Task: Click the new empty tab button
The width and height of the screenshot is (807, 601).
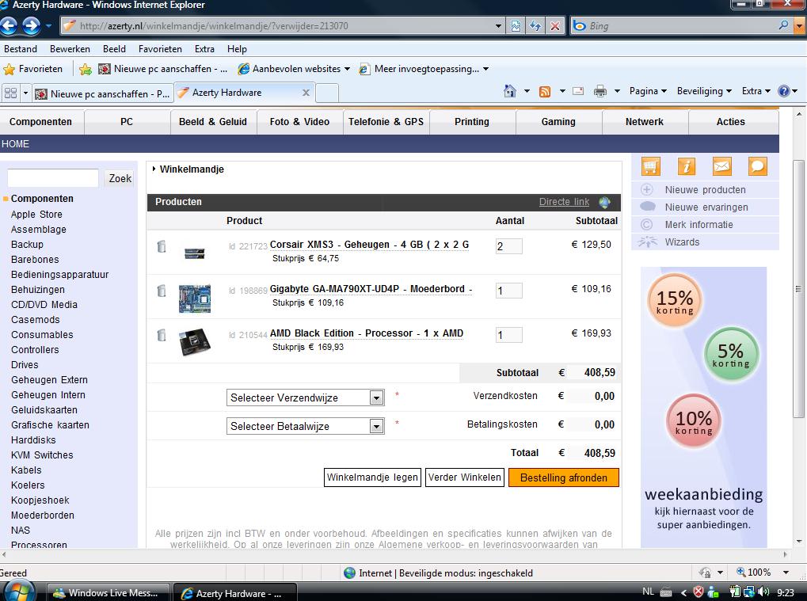Action: click(327, 93)
